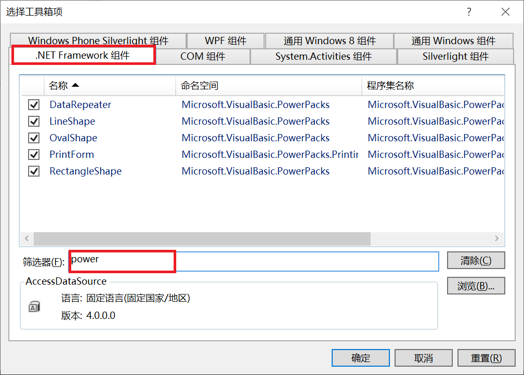The height and width of the screenshot is (375, 524).
Task: Uncheck the OvalShape component
Action: pyautogui.click(x=33, y=138)
